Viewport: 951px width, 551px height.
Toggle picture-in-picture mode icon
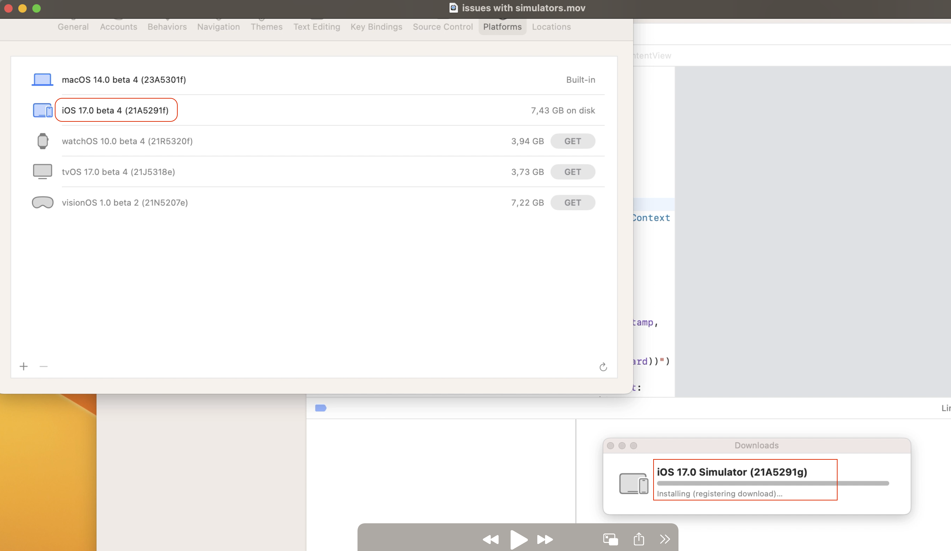(x=610, y=539)
